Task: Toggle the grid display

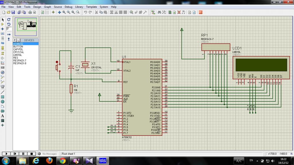Action: pyautogui.click(x=47, y=12)
